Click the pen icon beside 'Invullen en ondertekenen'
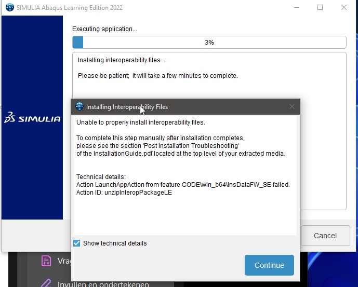The height and width of the screenshot is (287, 358). 46,283
